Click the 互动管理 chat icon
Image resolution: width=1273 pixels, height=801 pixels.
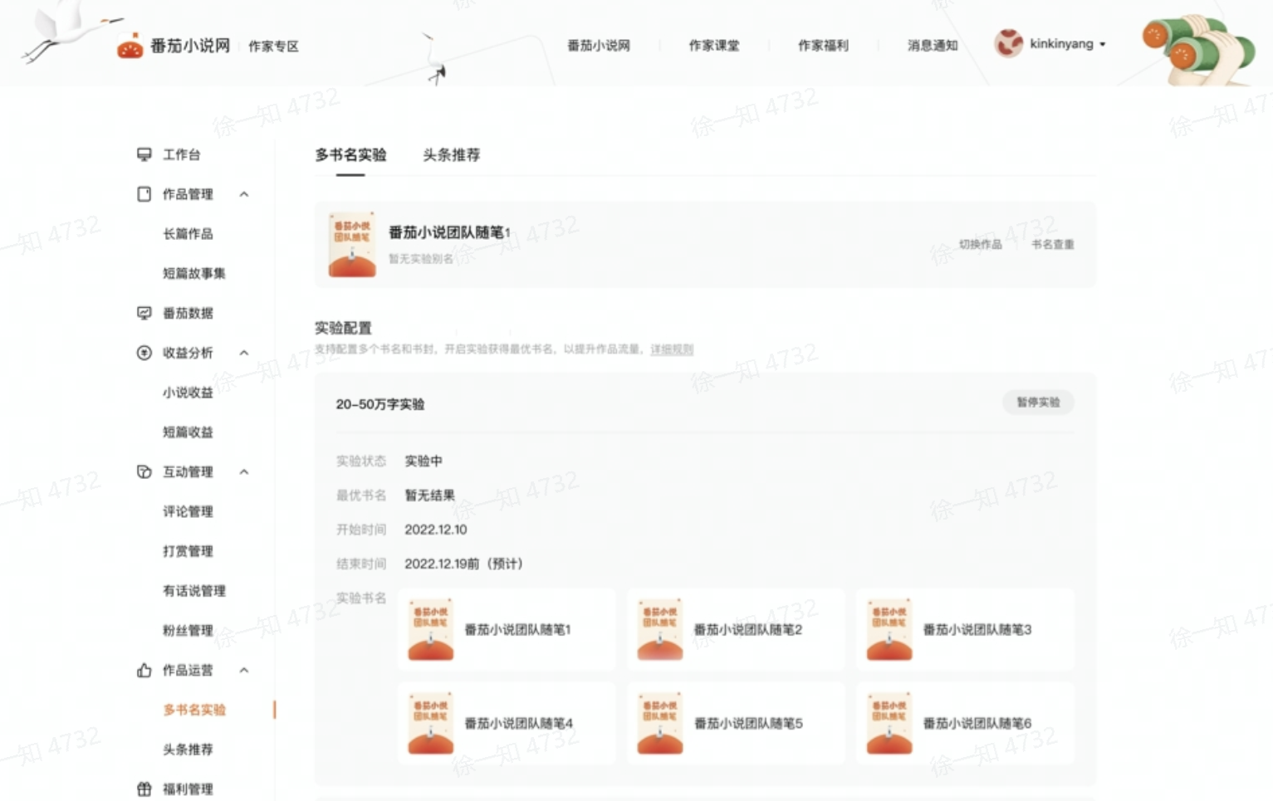(x=144, y=471)
